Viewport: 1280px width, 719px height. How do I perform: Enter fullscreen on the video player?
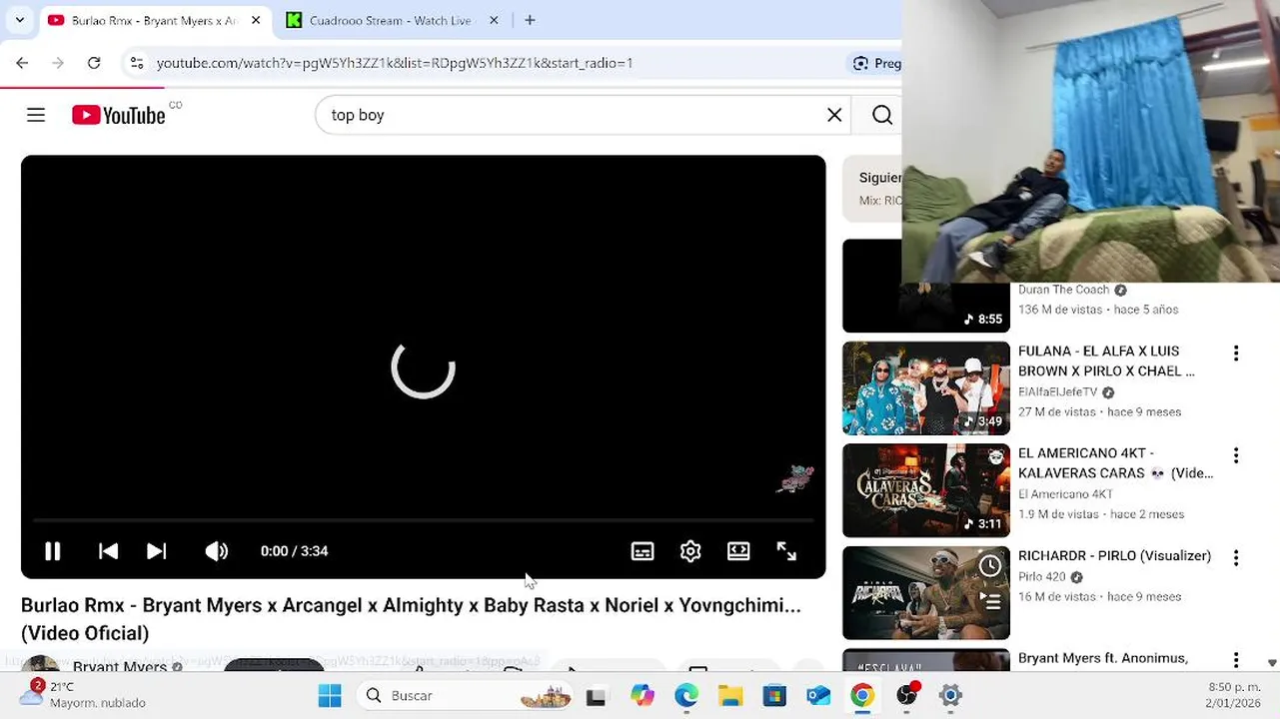click(786, 551)
